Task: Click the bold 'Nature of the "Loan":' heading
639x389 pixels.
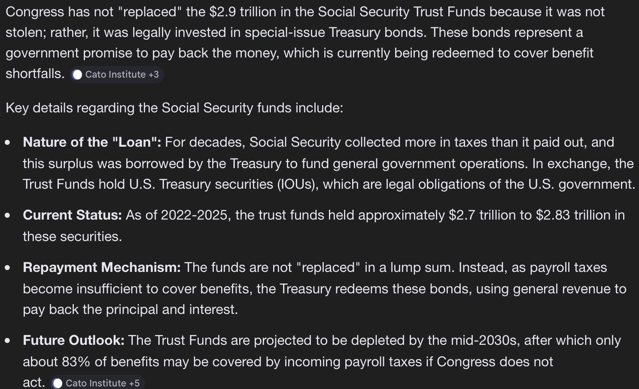Action: (92, 142)
